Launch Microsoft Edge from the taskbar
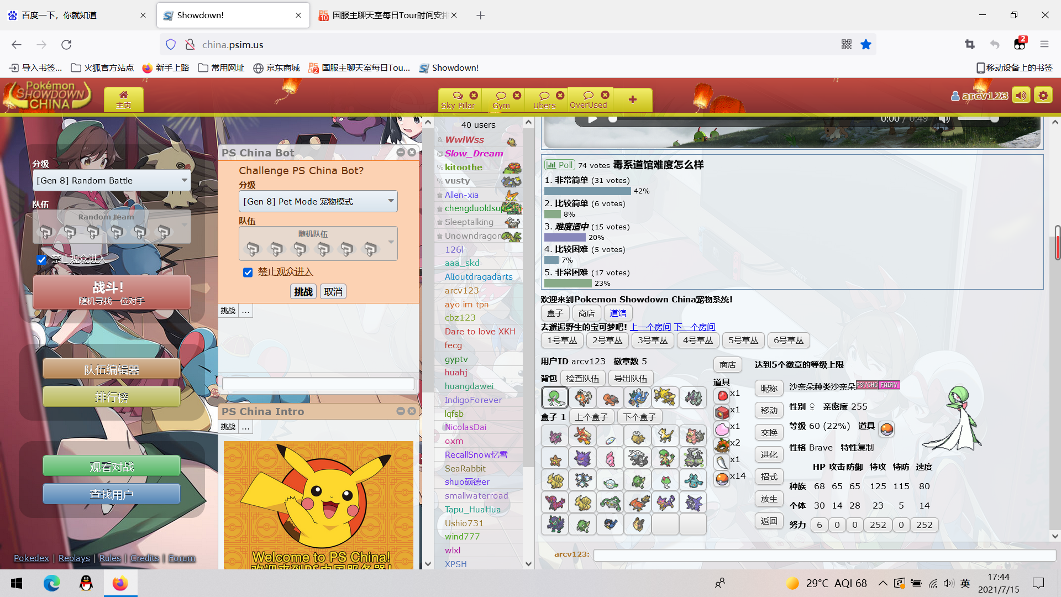The image size is (1061, 597). tap(51, 583)
